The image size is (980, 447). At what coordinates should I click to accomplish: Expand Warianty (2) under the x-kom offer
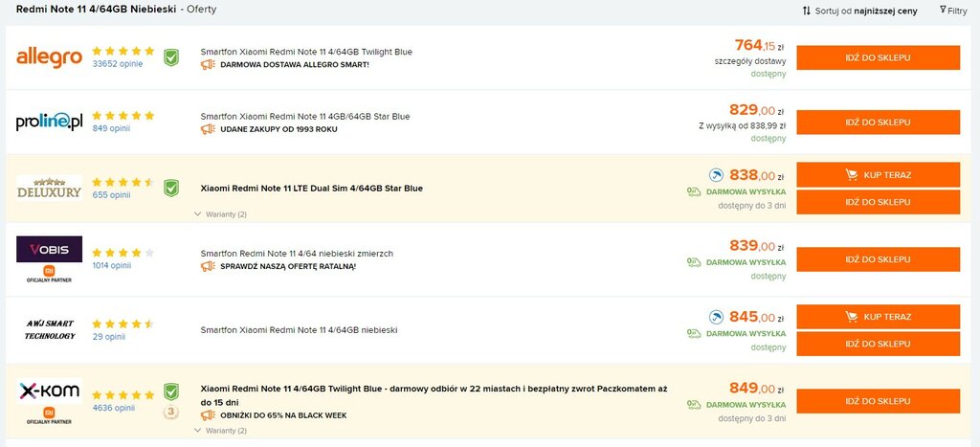pos(221,431)
